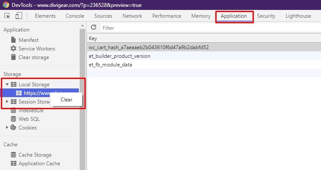Select the Manifest file icon
Screen dimensions: 321x170
[x=13, y=40]
